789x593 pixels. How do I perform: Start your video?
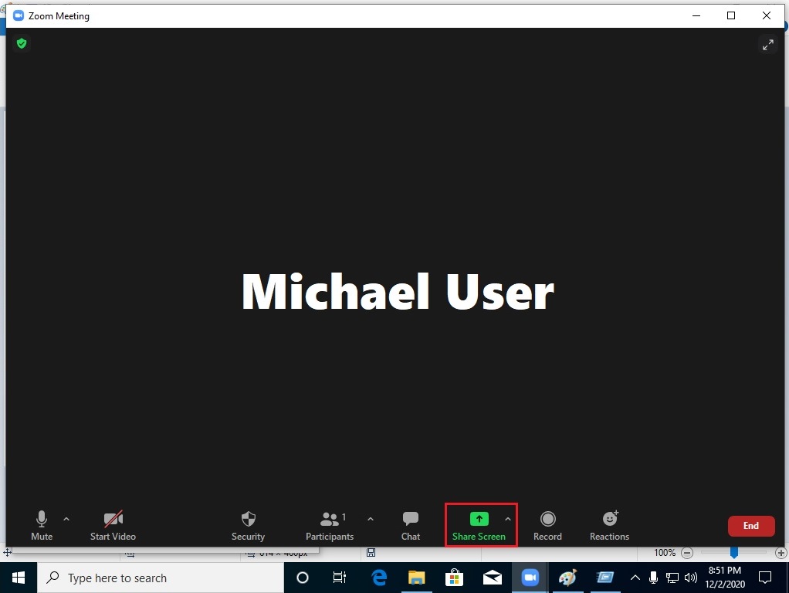(x=113, y=525)
